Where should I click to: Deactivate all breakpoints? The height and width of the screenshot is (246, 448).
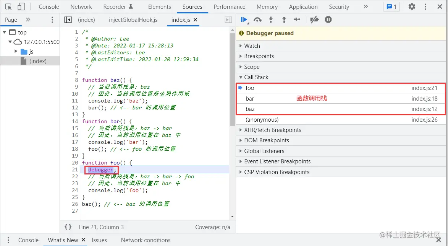pyautogui.click(x=315, y=20)
